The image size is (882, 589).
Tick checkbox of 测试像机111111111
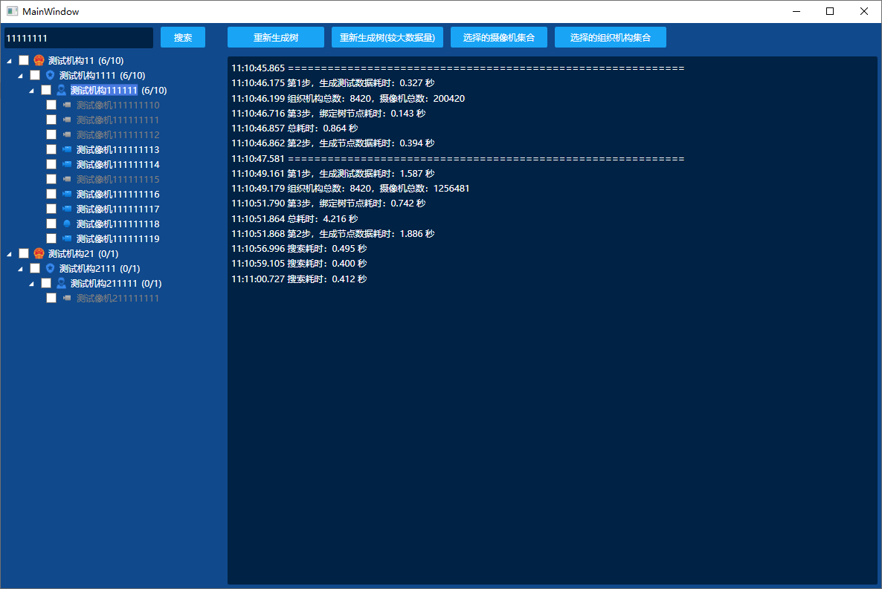click(51, 120)
